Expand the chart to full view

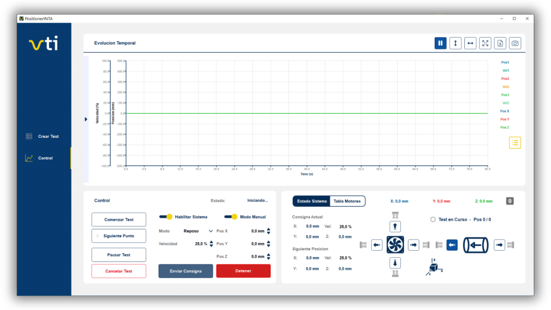(x=485, y=44)
